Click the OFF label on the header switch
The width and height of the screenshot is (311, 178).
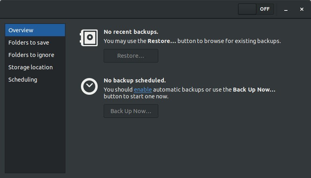265,9
